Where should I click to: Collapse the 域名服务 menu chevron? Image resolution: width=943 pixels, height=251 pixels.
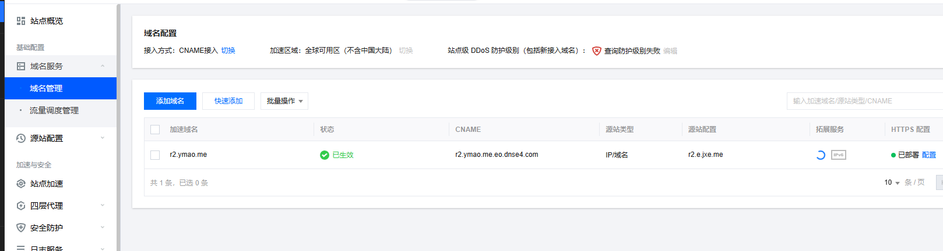pyautogui.click(x=103, y=66)
